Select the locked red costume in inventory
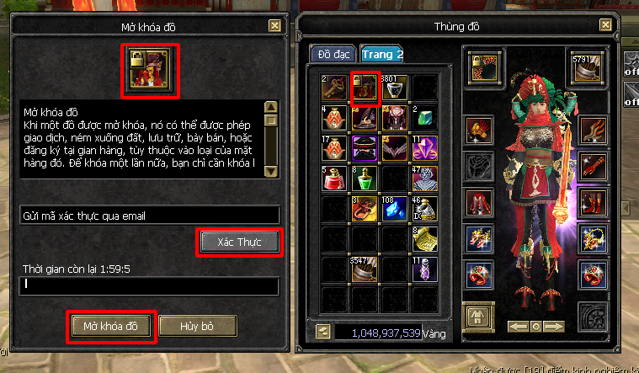This screenshot has height=373, width=639. point(365,88)
